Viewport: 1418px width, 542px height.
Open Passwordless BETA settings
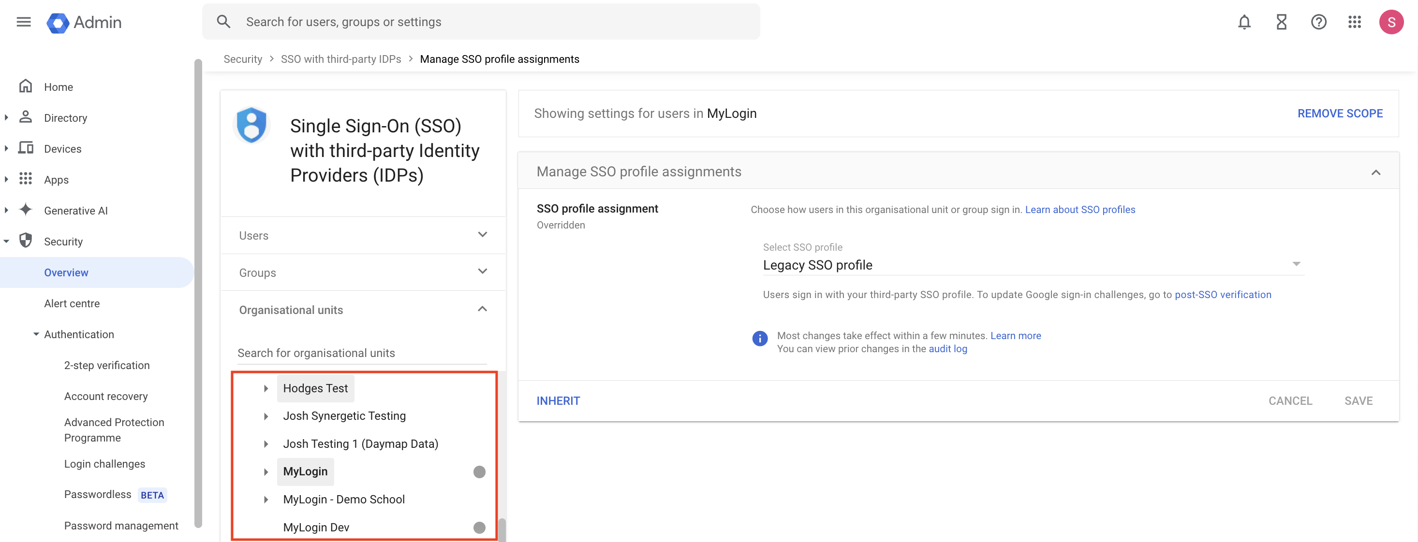[x=115, y=494]
